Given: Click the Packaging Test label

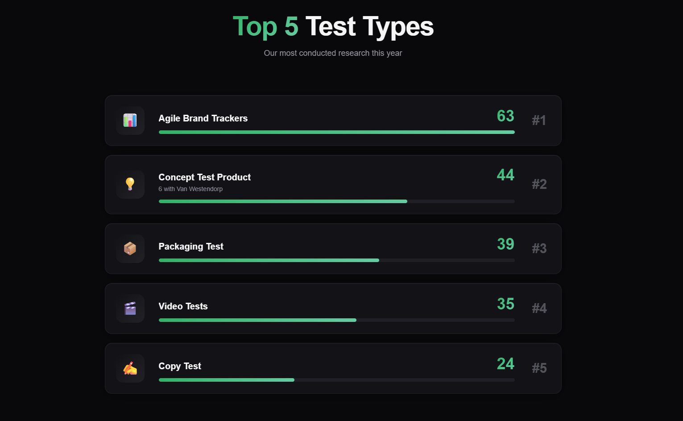Looking at the screenshot, I should (x=191, y=246).
